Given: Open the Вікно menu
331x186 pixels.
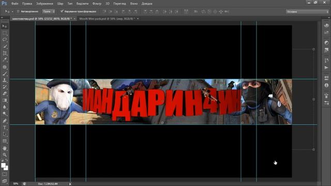Looking at the screenshot, I should tap(134, 4).
